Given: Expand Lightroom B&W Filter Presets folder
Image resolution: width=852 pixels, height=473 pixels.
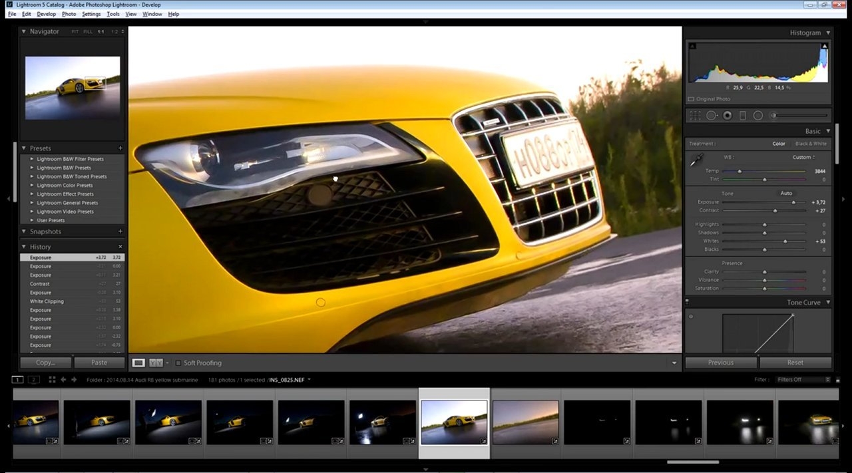Looking at the screenshot, I should pos(32,159).
